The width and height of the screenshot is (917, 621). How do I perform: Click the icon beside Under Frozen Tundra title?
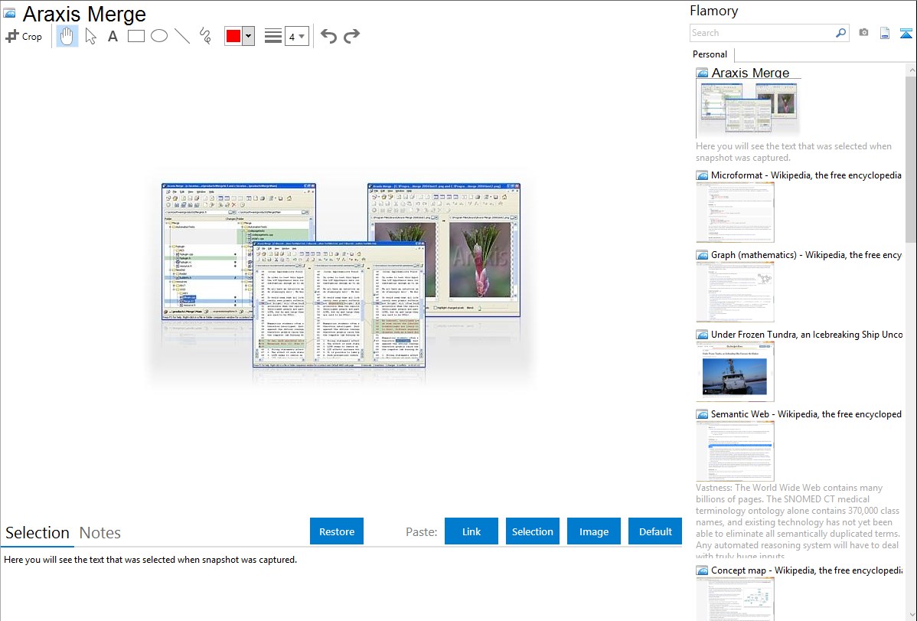pyautogui.click(x=702, y=335)
